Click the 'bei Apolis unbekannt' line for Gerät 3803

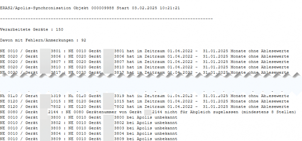tap(89, 128)
